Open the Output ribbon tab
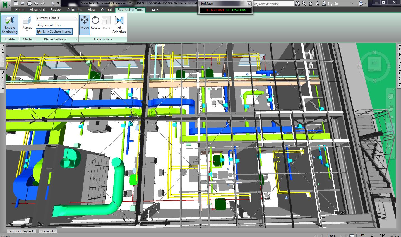Image resolution: width=401 pixels, height=237 pixels. point(107,9)
